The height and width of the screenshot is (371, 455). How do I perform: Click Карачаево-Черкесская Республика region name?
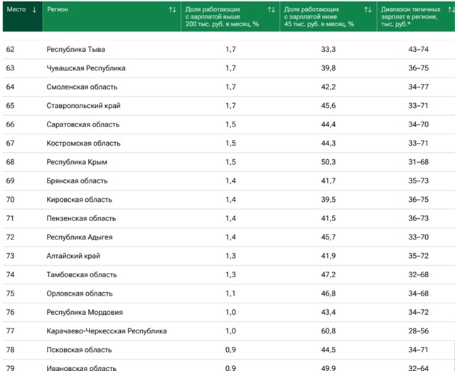coord(107,331)
